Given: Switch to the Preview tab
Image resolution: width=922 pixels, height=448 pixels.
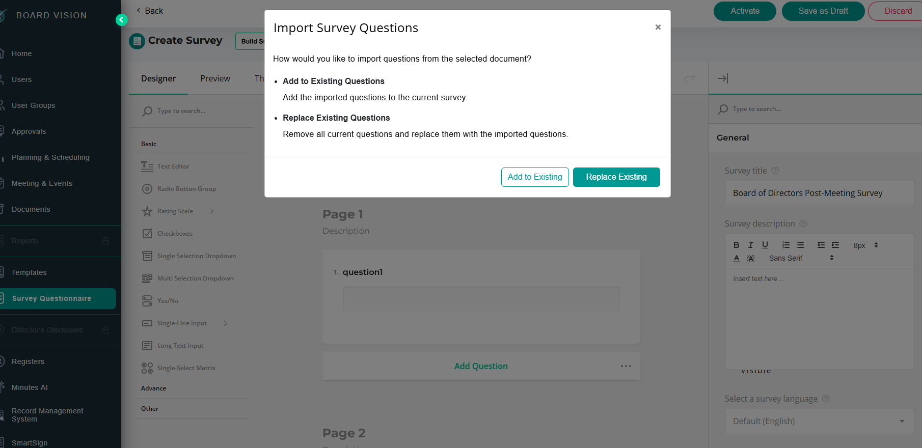Looking at the screenshot, I should tap(215, 78).
